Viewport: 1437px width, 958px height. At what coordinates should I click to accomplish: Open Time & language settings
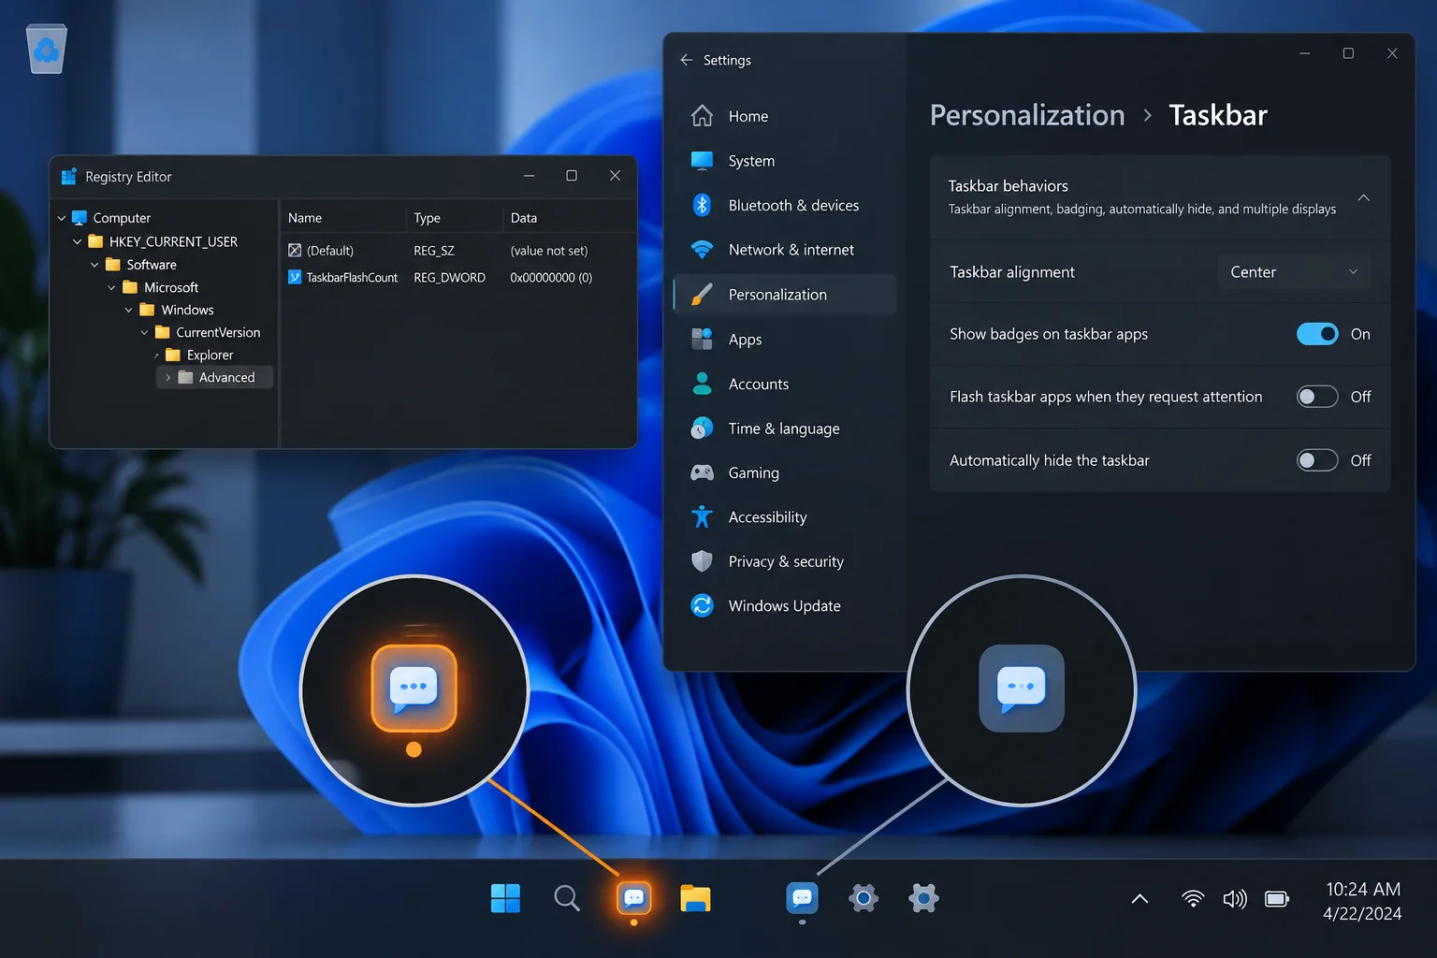coord(785,428)
